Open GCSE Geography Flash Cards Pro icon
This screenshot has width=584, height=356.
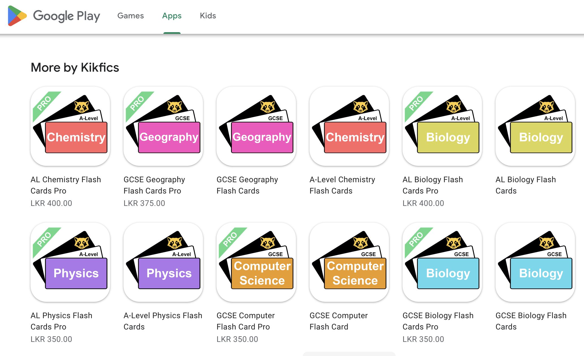click(163, 126)
